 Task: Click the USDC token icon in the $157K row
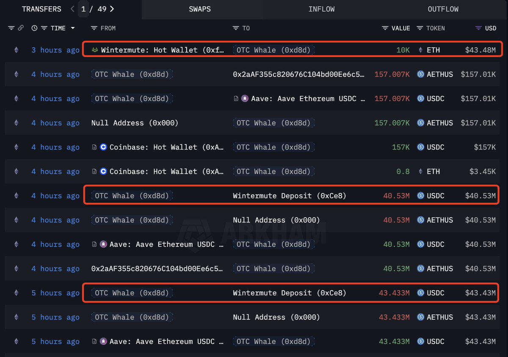(420, 147)
